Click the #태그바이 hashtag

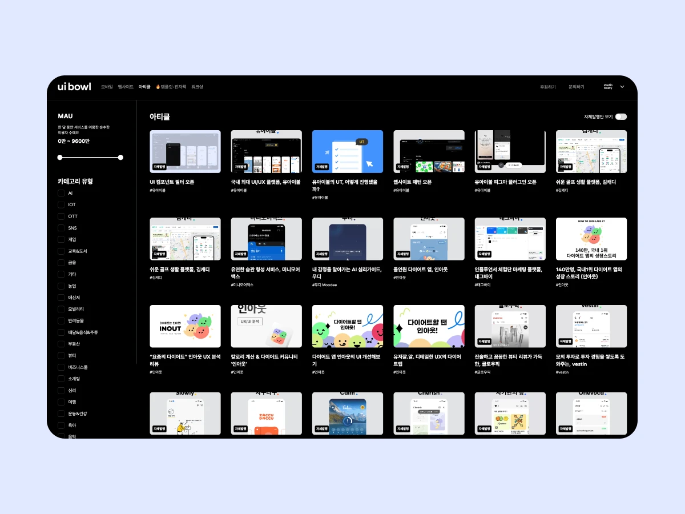[x=483, y=284]
